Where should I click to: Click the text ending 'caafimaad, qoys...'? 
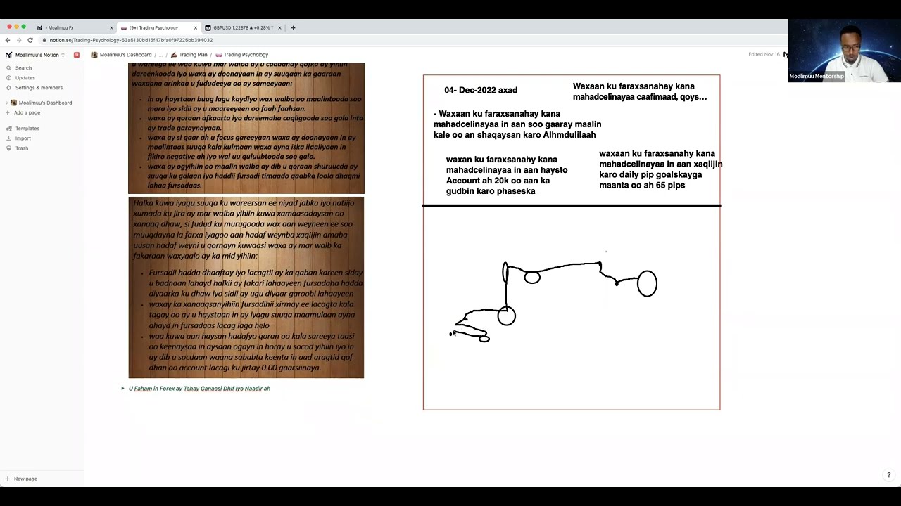pyautogui.click(x=640, y=91)
